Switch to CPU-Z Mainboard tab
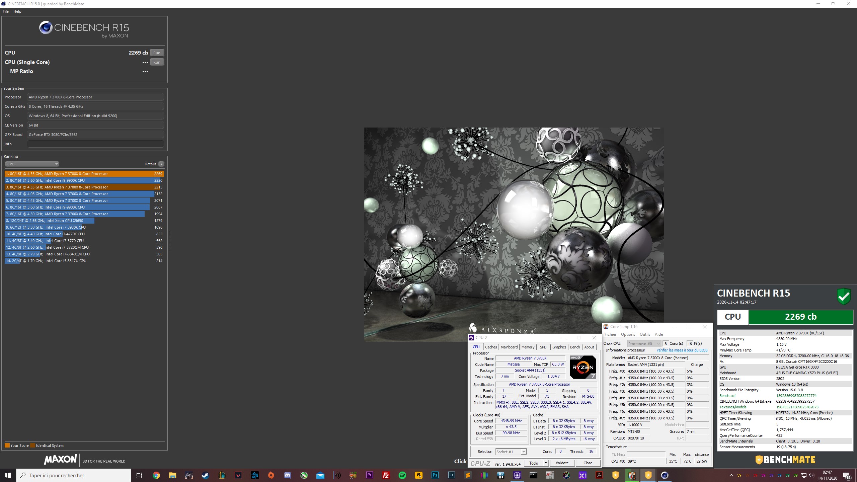 pos(509,347)
